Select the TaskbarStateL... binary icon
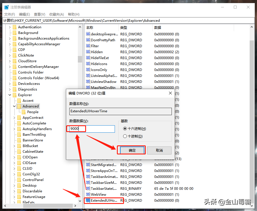The image size is (257, 211). [88, 188]
